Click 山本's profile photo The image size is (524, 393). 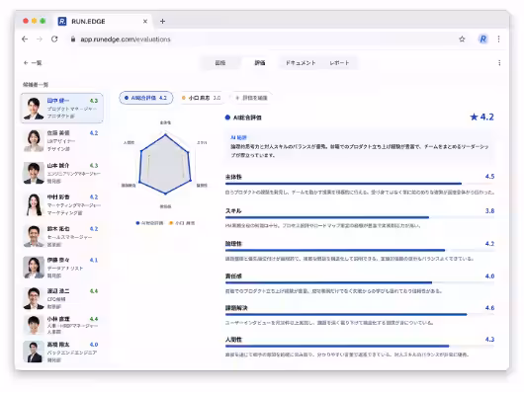coord(34,173)
